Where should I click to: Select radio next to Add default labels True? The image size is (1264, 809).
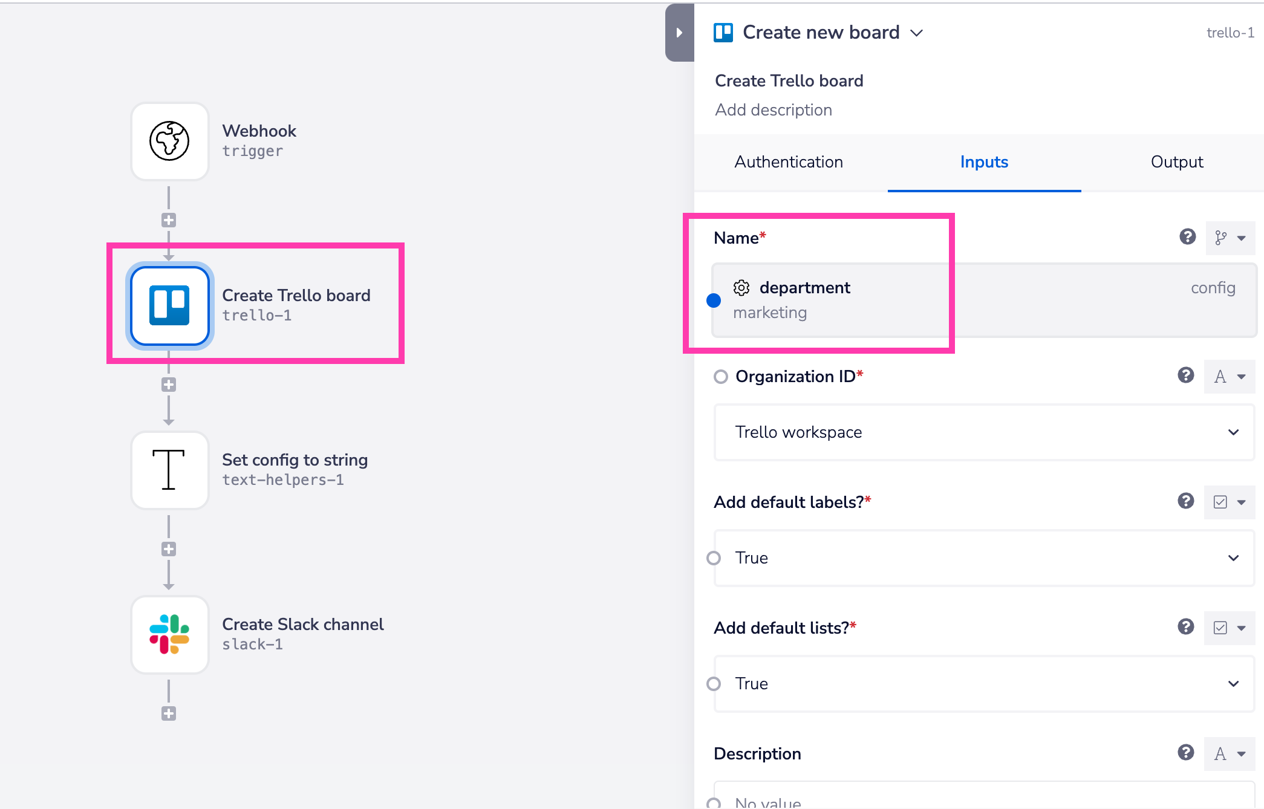[714, 558]
